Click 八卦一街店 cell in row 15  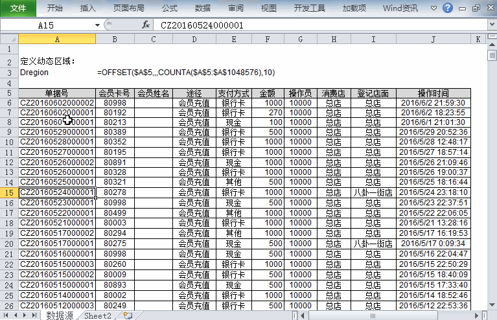[x=373, y=192]
